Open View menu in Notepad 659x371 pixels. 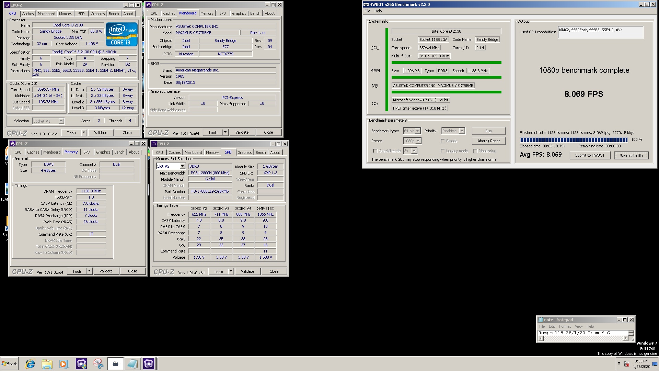click(579, 326)
